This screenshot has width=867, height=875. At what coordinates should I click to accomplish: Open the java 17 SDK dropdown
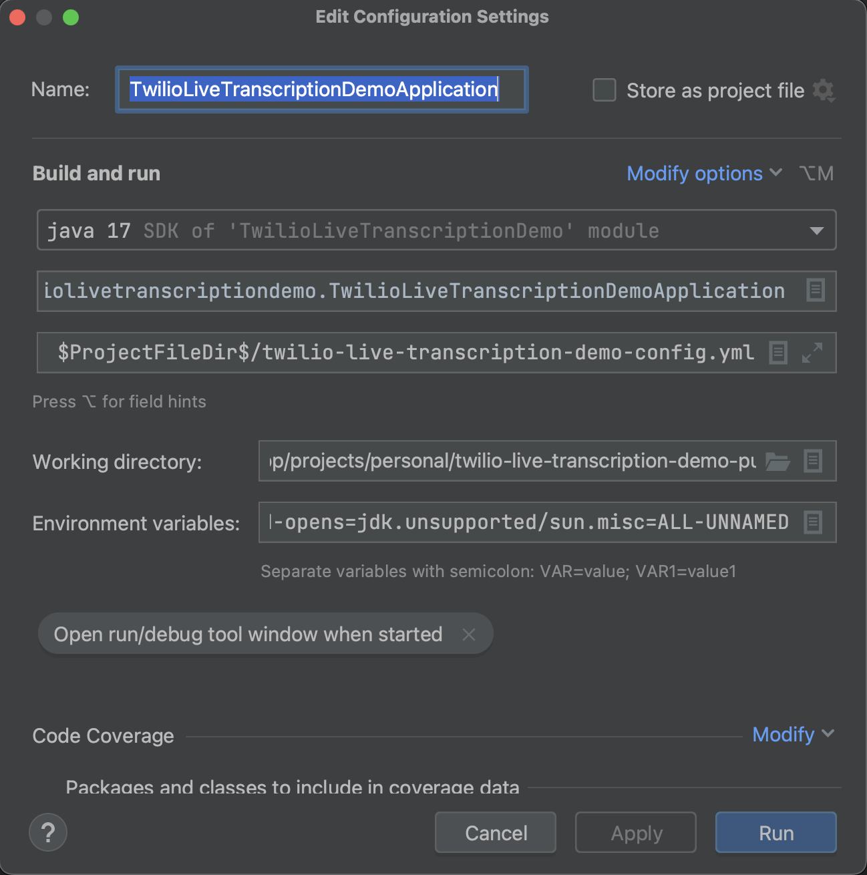point(437,230)
